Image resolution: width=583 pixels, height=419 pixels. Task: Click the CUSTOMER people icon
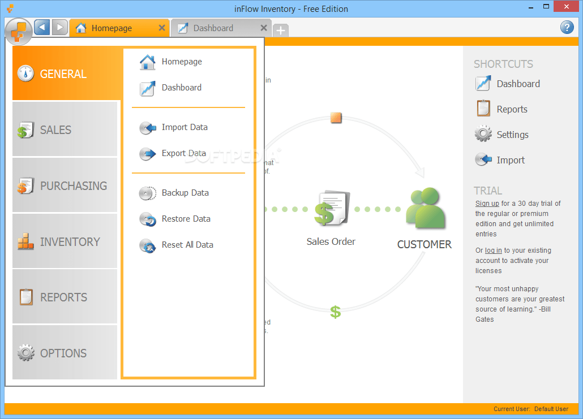[425, 208]
